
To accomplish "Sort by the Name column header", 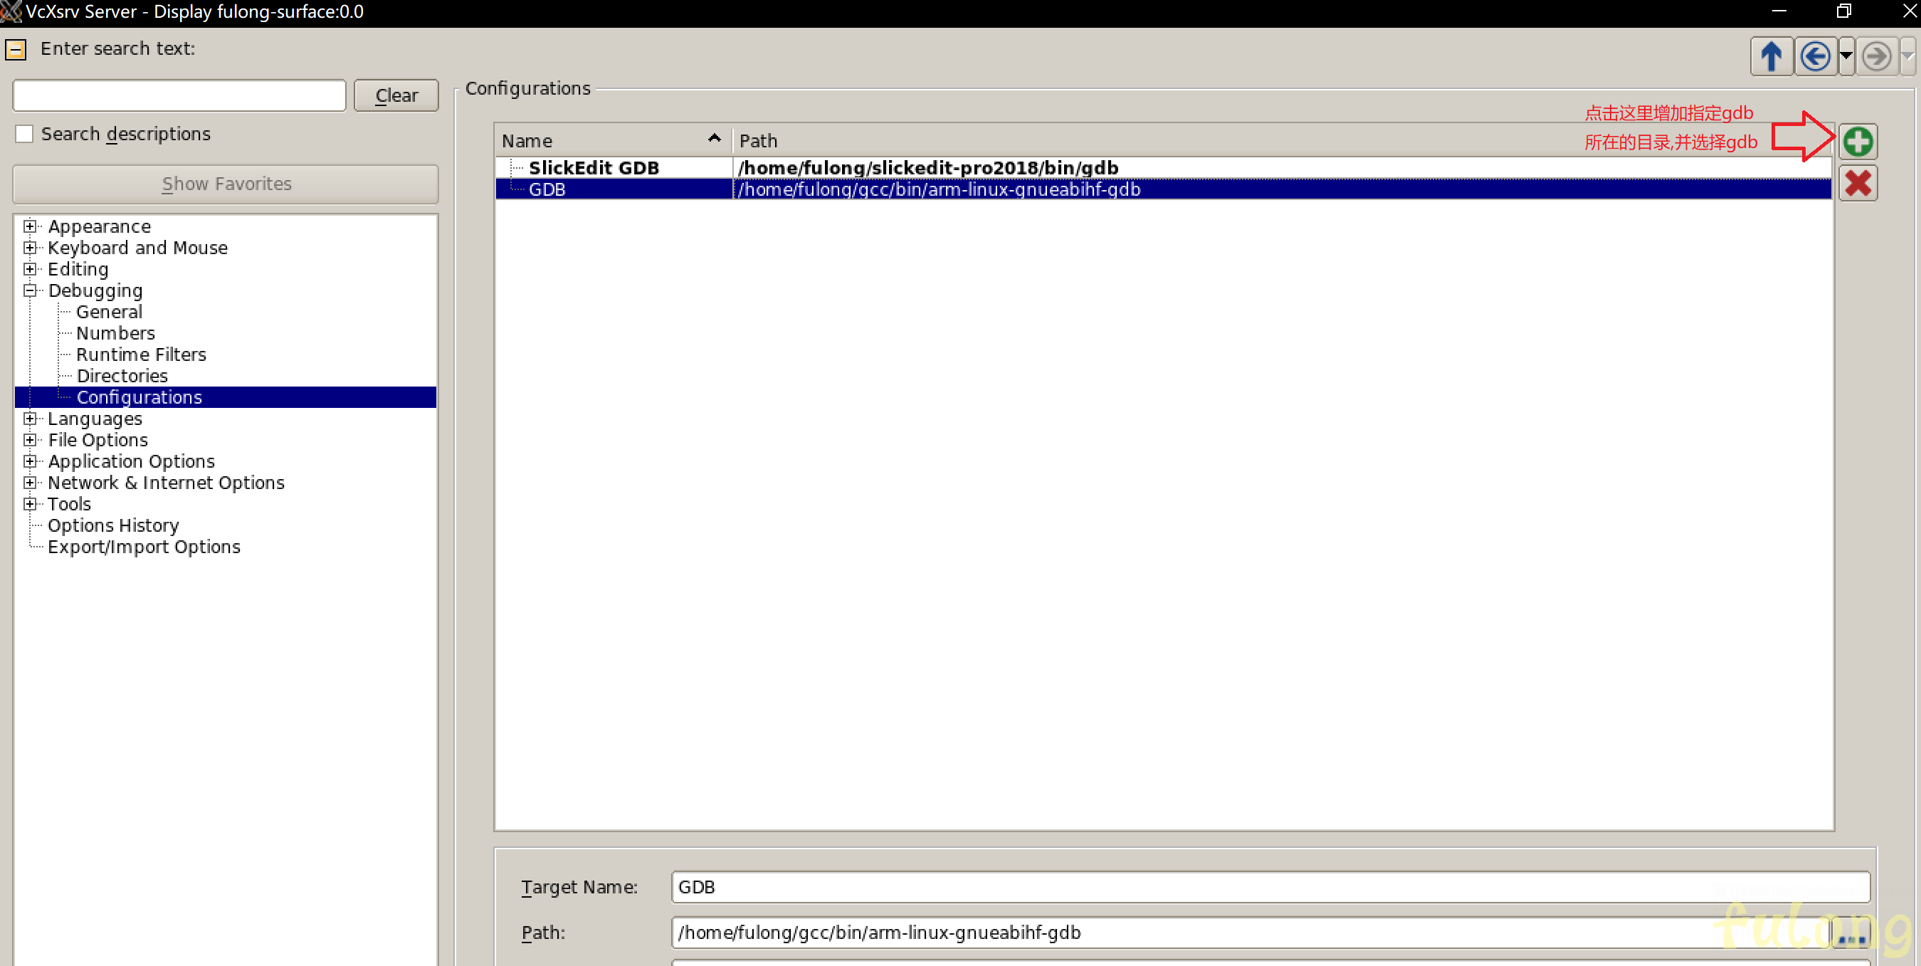I will [x=613, y=141].
